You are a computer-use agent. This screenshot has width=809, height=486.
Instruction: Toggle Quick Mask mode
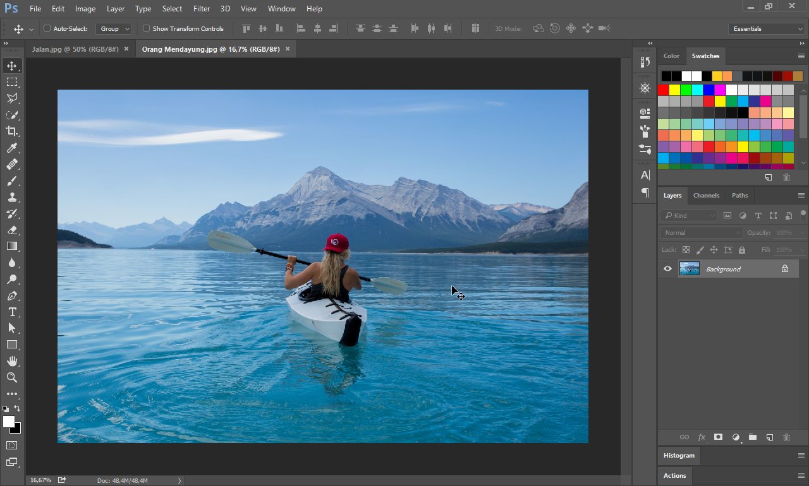click(x=12, y=445)
